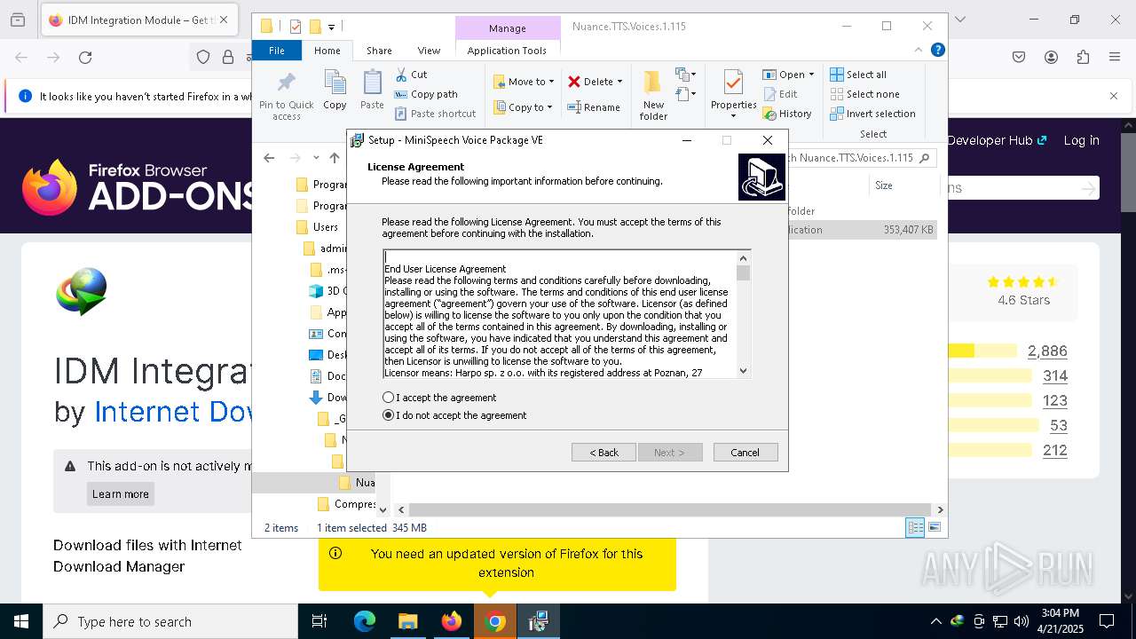Click Select none in ribbon

click(864, 94)
